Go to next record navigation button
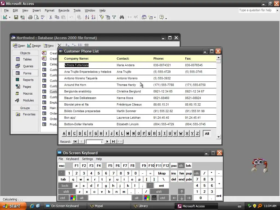Viewport: 280px width, 210px height. [107, 142]
